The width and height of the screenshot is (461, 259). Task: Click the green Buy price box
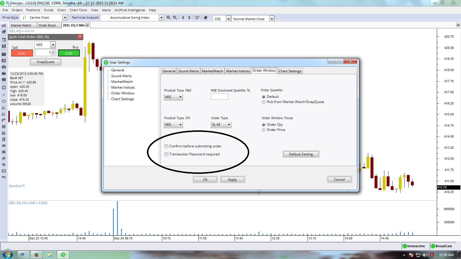click(69, 53)
